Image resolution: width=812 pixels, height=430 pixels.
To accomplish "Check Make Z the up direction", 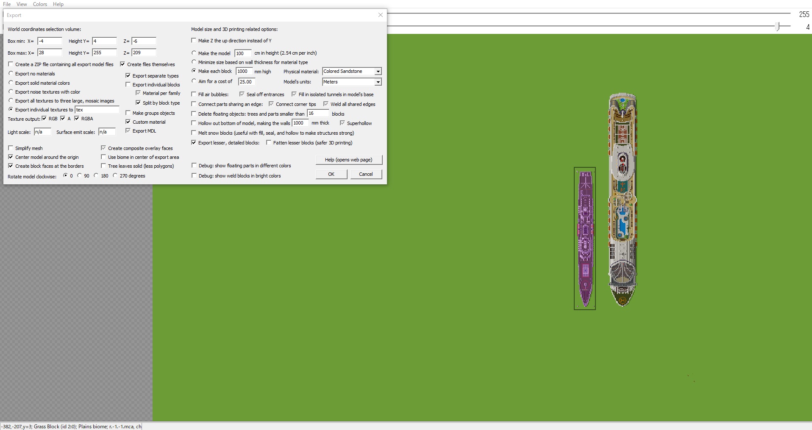I will [x=194, y=41].
